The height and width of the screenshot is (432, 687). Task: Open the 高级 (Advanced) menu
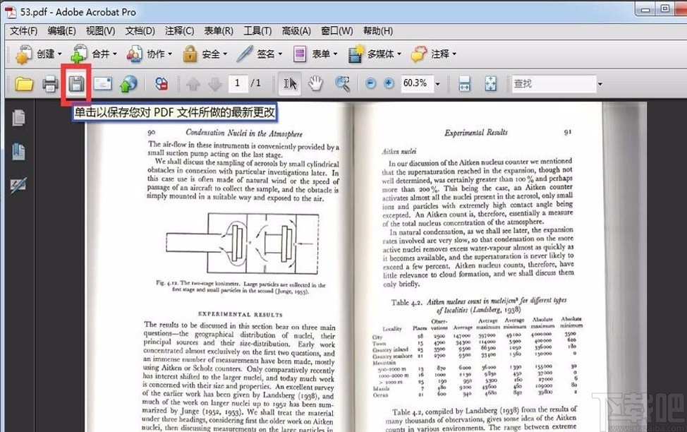point(296,31)
